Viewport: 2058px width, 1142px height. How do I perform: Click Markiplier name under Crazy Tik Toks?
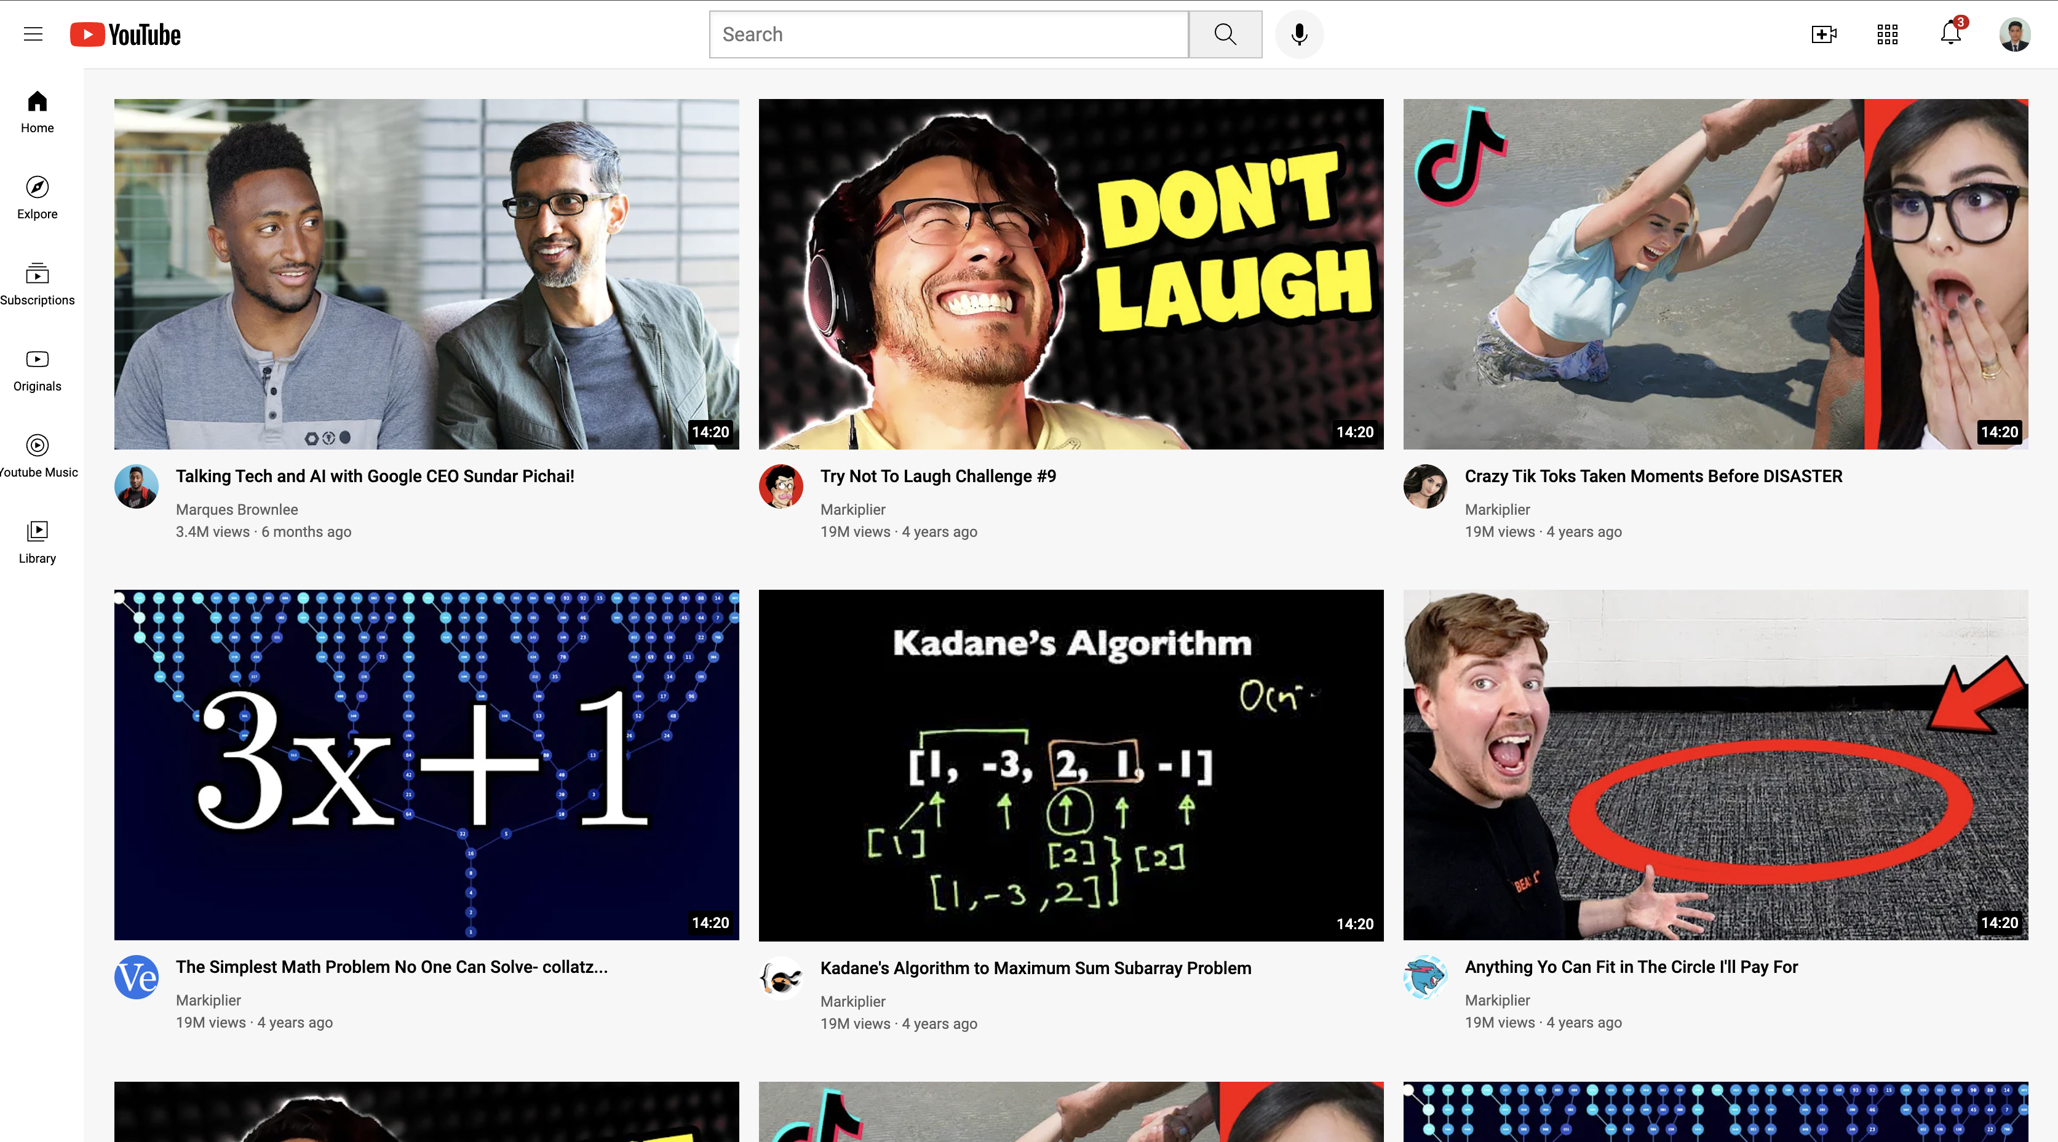(x=1497, y=510)
